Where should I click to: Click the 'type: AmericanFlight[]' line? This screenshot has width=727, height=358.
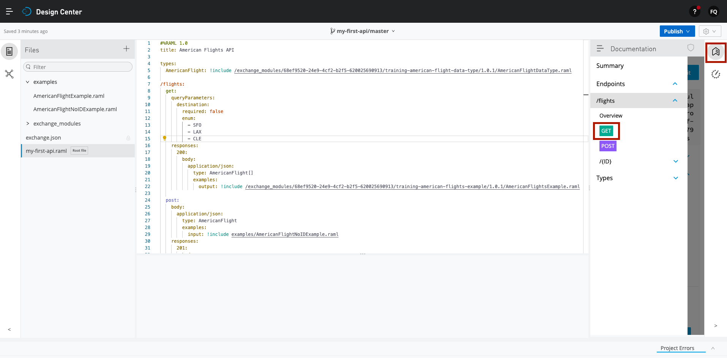223,173
